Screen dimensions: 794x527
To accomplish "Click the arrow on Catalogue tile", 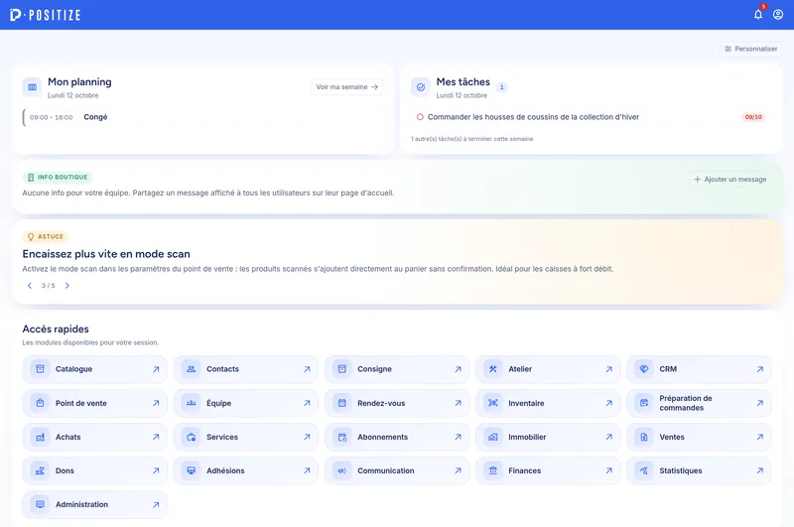I will [x=156, y=369].
